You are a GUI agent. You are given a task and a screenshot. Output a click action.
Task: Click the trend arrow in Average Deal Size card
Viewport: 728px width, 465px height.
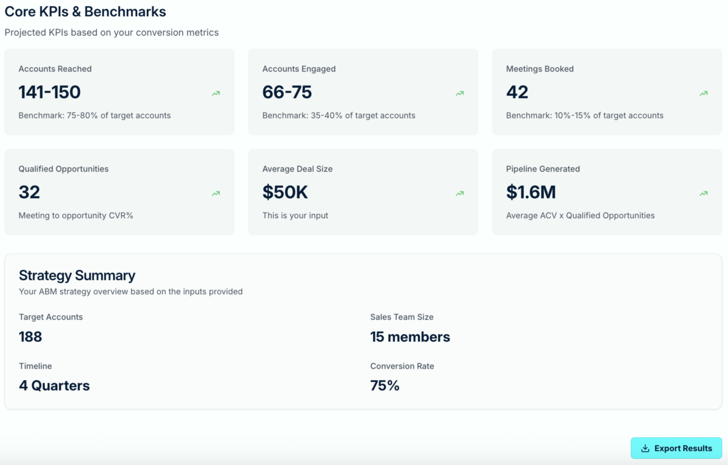(460, 193)
